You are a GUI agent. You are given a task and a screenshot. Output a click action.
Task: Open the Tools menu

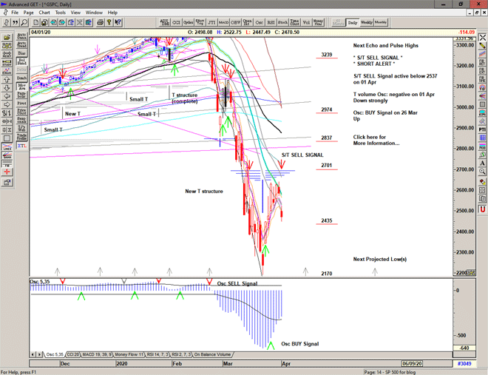pos(60,13)
